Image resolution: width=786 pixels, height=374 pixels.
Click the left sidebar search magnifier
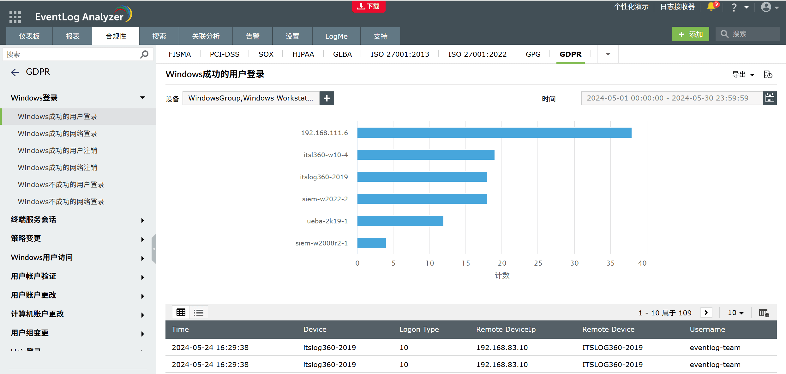point(144,55)
